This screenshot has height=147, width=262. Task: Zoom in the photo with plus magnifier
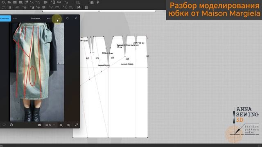pyautogui.click(x=68, y=125)
